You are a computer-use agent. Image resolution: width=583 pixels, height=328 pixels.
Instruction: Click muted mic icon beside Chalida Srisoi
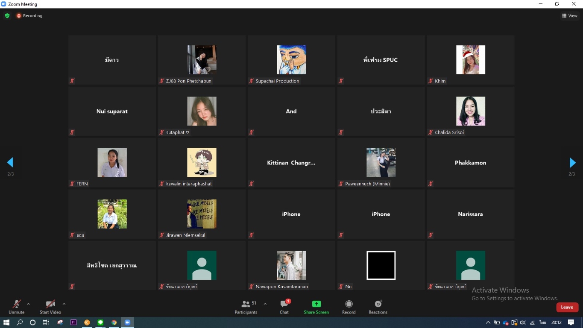point(431,132)
